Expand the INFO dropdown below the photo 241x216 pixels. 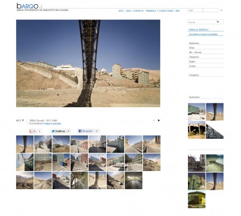[20, 121]
